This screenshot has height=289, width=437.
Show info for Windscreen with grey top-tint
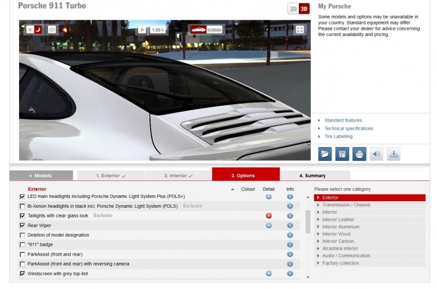(x=290, y=274)
